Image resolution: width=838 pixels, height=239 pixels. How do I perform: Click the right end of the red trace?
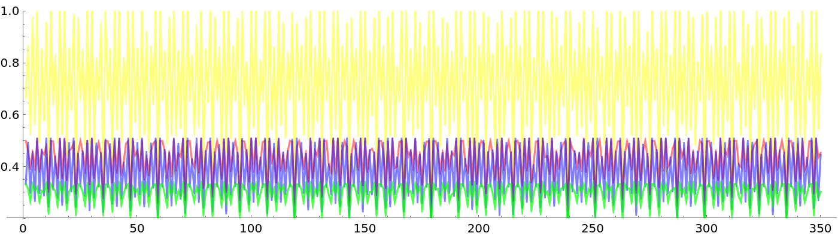(x=821, y=152)
